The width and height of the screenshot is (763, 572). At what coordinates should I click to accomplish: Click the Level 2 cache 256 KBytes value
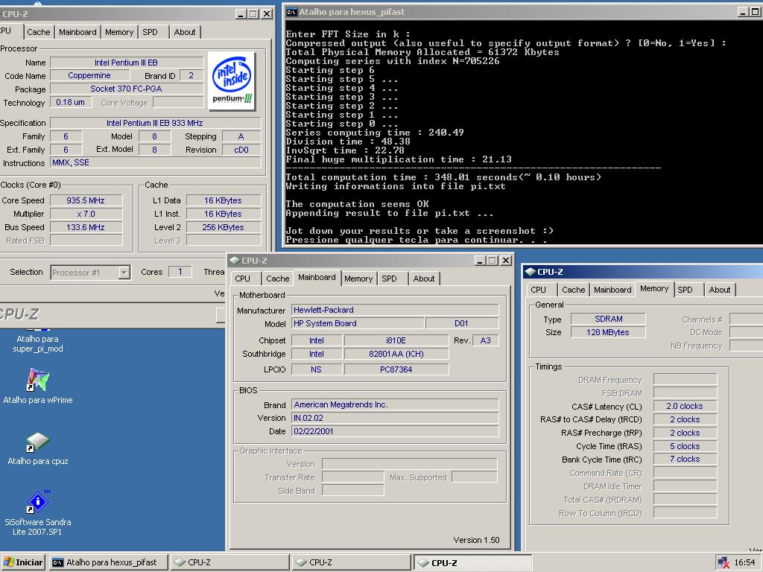[x=224, y=227]
